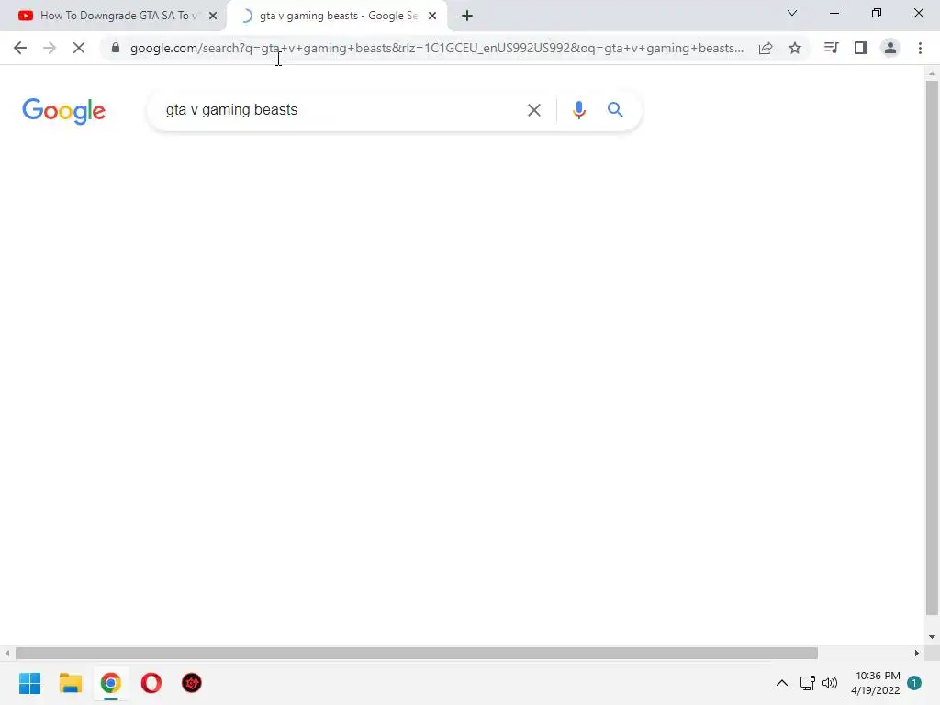Click in the gta v gaming beasts search field
This screenshot has height=705, width=940.
click(x=336, y=110)
